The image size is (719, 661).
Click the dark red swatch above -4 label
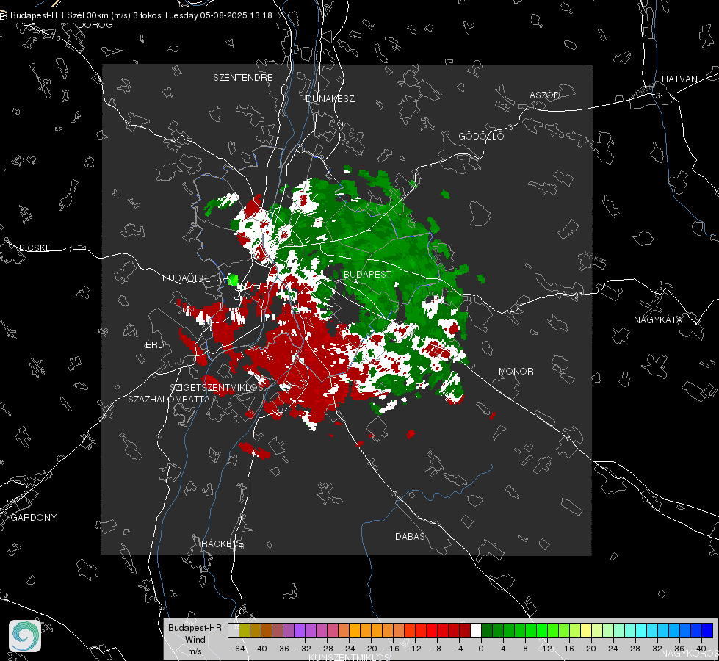(x=465, y=630)
